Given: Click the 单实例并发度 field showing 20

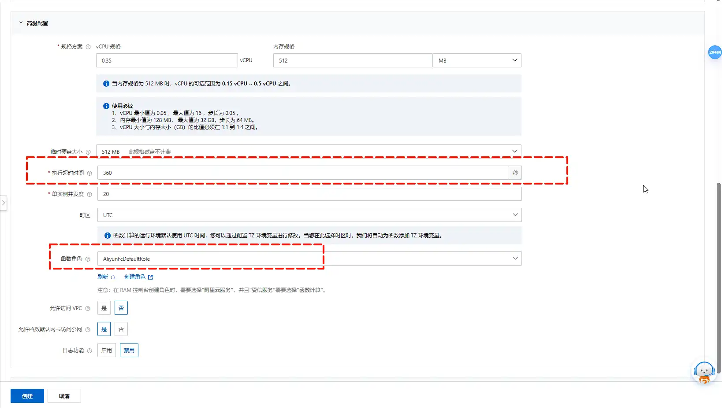Looking at the screenshot, I should pos(309,194).
